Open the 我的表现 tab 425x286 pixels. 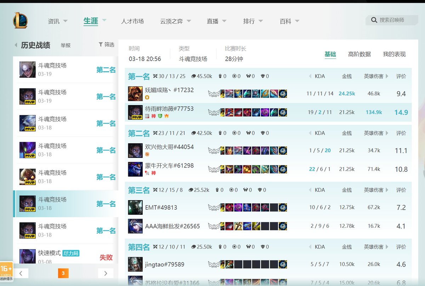394,54
